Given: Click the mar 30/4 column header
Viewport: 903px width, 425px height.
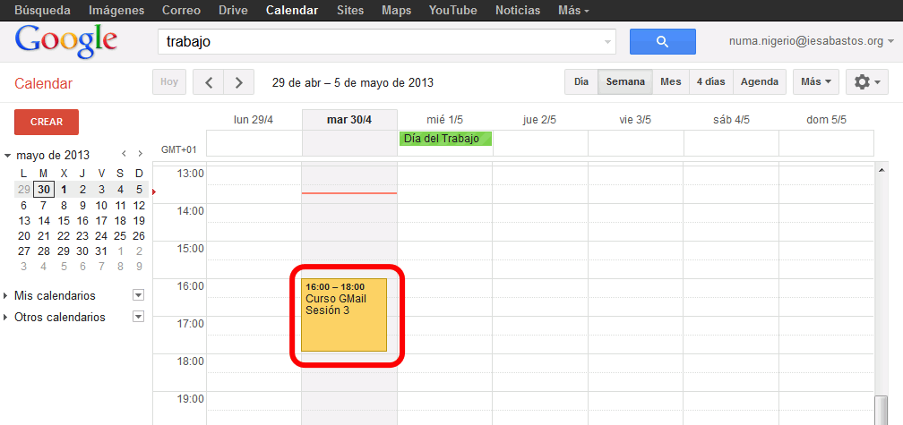Looking at the screenshot, I should (x=349, y=120).
